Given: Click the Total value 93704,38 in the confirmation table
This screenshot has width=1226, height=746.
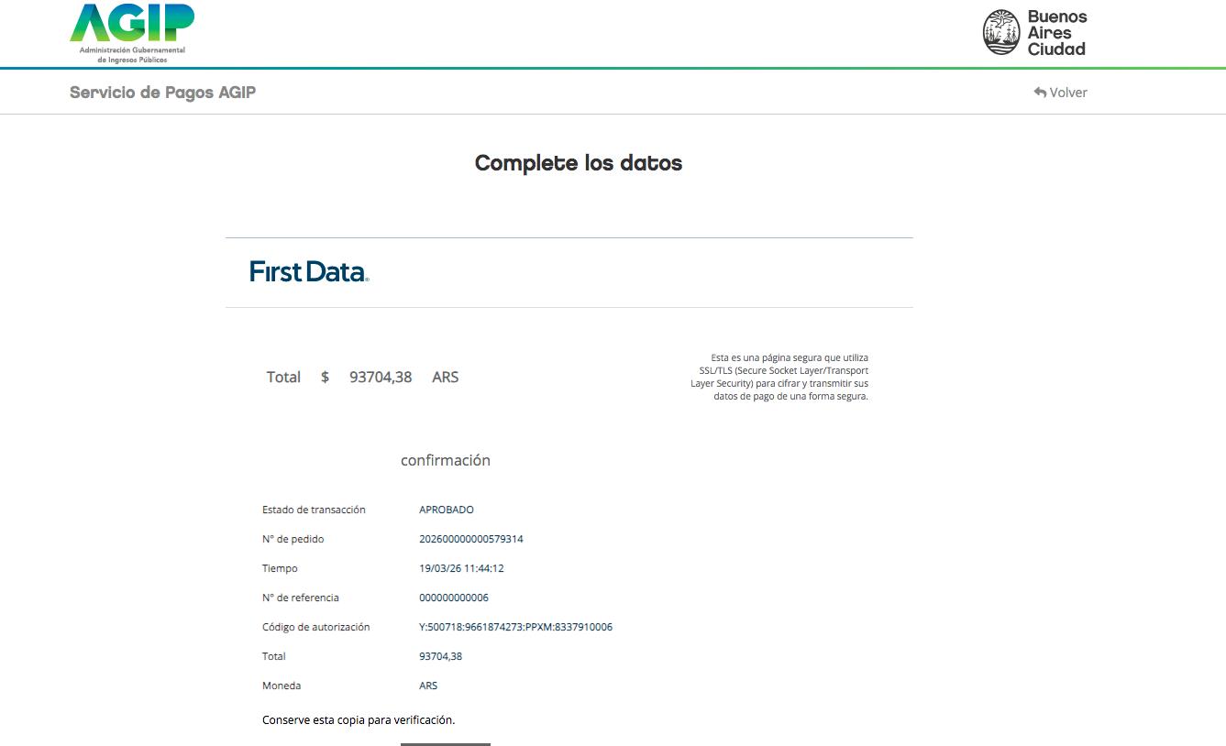Looking at the screenshot, I should coord(440,656).
